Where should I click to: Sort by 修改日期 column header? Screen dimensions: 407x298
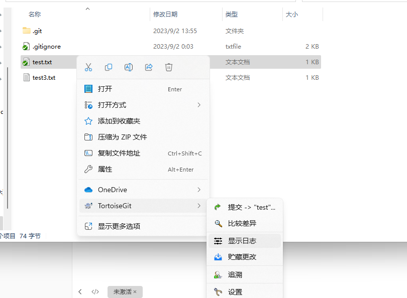click(165, 14)
